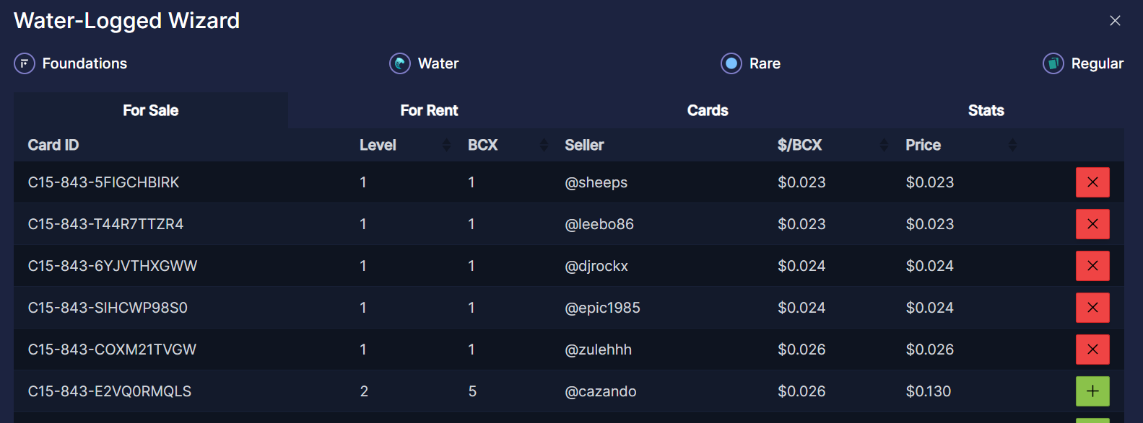1143x423 pixels.
Task: Remove the @leebo86 listing from cart
Action: [x=1092, y=224]
